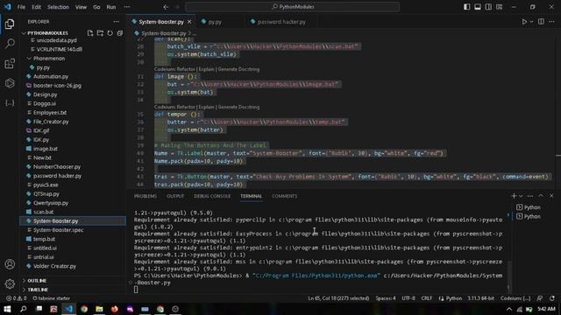Viewport: 561px width, 315px height.
Task: Click the PythonModules command center search box
Action: click(292, 7)
